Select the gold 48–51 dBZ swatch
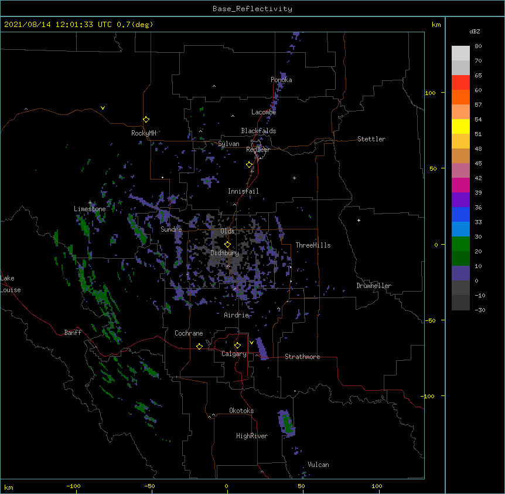Viewport: 505px width, 494px height. [x=460, y=141]
